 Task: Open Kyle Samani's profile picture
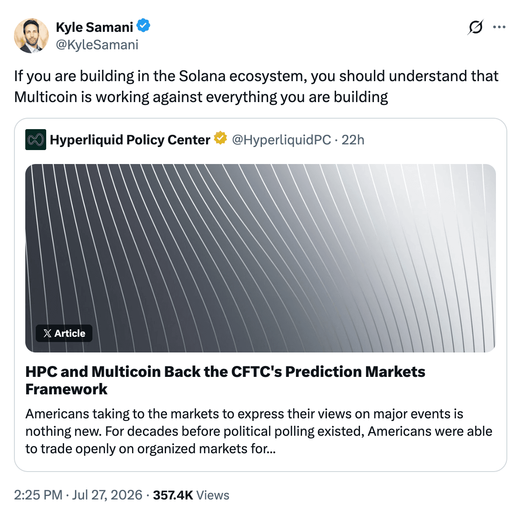31,36
